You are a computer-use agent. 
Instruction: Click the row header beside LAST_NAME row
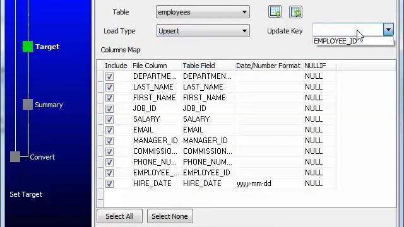point(100,87)
